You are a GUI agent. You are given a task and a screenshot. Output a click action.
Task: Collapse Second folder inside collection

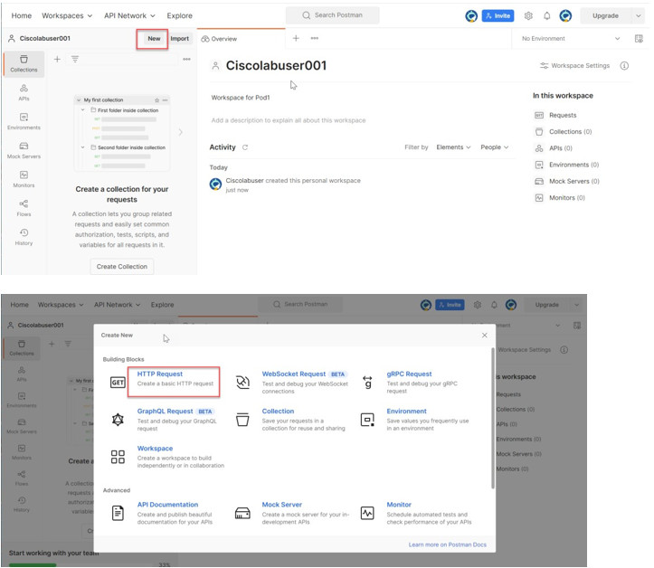click(82, 147)
